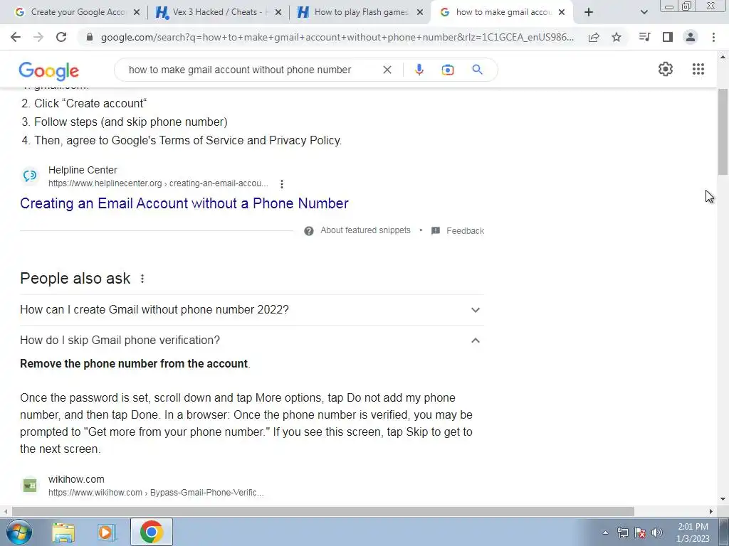The width and height of the screenshot is (729, 546).
Task: Click About featured snippets help icon
Action: click(x=309, y=231)
